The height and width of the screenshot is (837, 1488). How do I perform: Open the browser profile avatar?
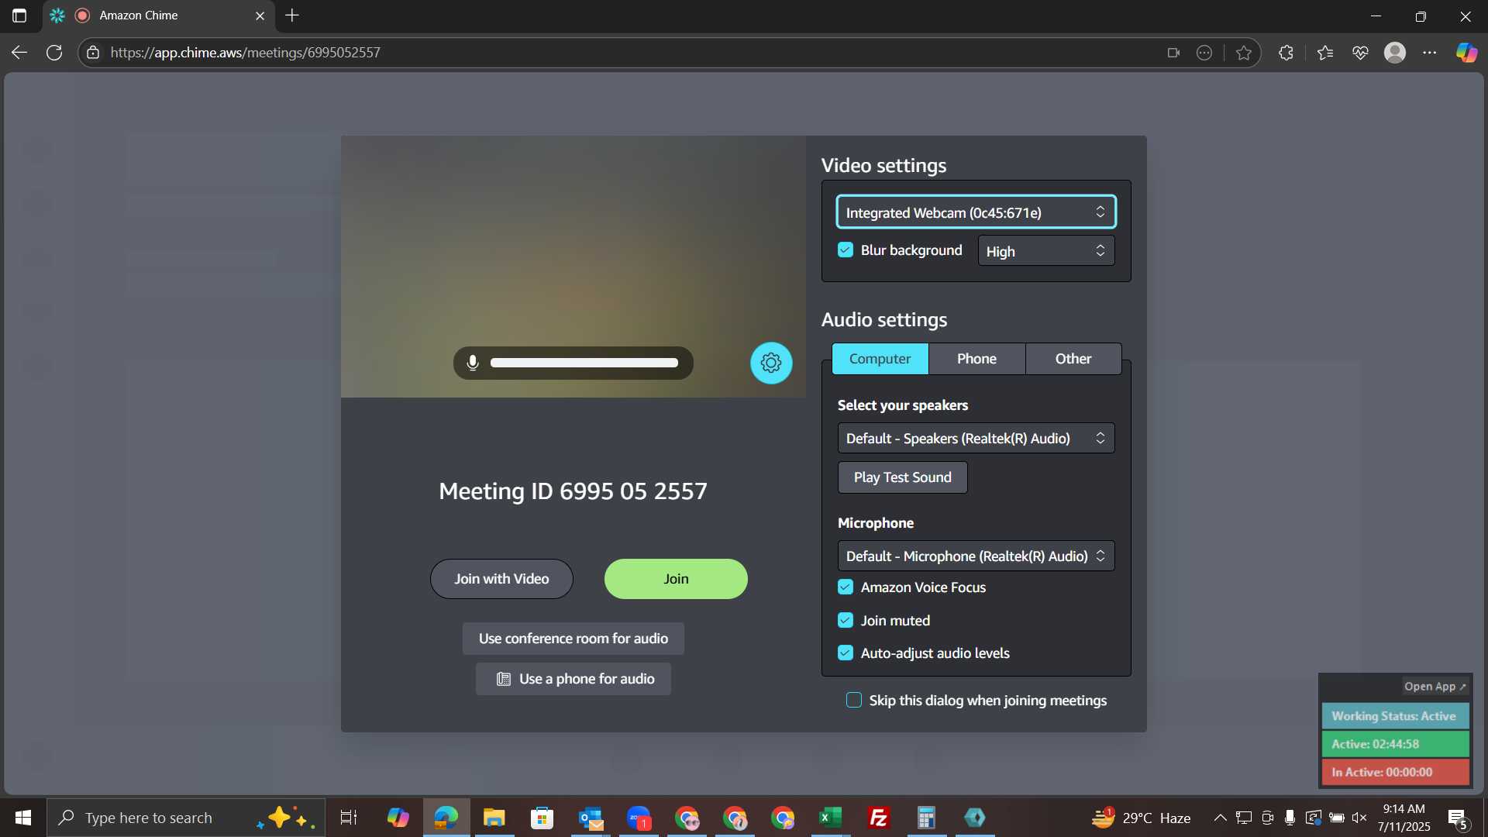tap(1395, 53)
